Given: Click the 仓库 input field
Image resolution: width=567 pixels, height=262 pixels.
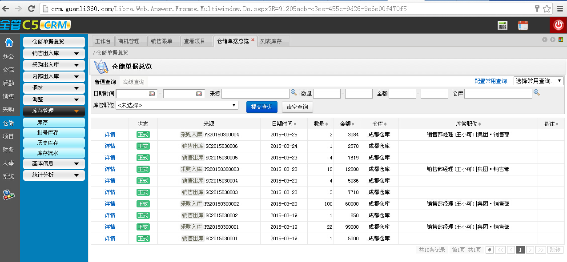Looking at the screenshot, I should pos(499,94).
